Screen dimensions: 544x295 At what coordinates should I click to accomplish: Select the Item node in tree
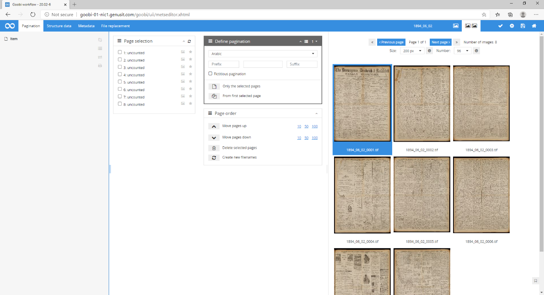(x=14, y=39)
